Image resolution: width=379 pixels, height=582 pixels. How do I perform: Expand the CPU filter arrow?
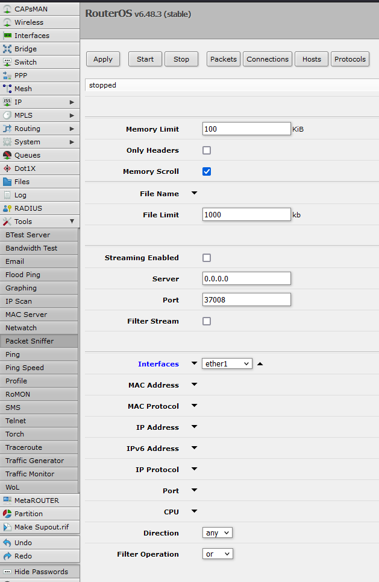point(194,511)
